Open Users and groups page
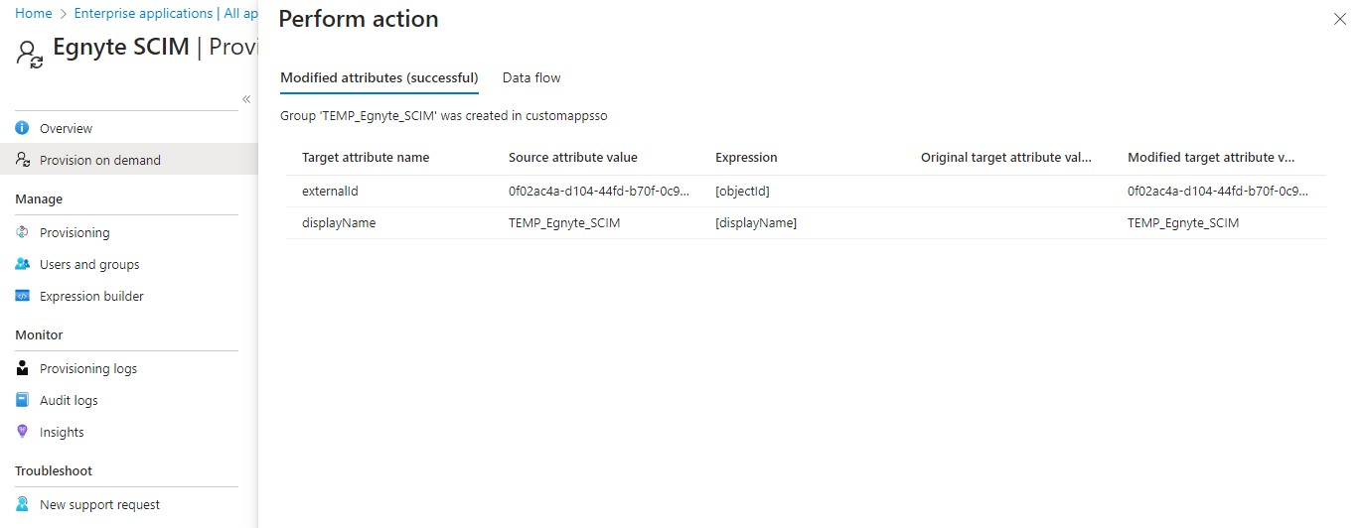Viewport: 1365px width, 528px height. pyautogui.click(x=89, y=264)
